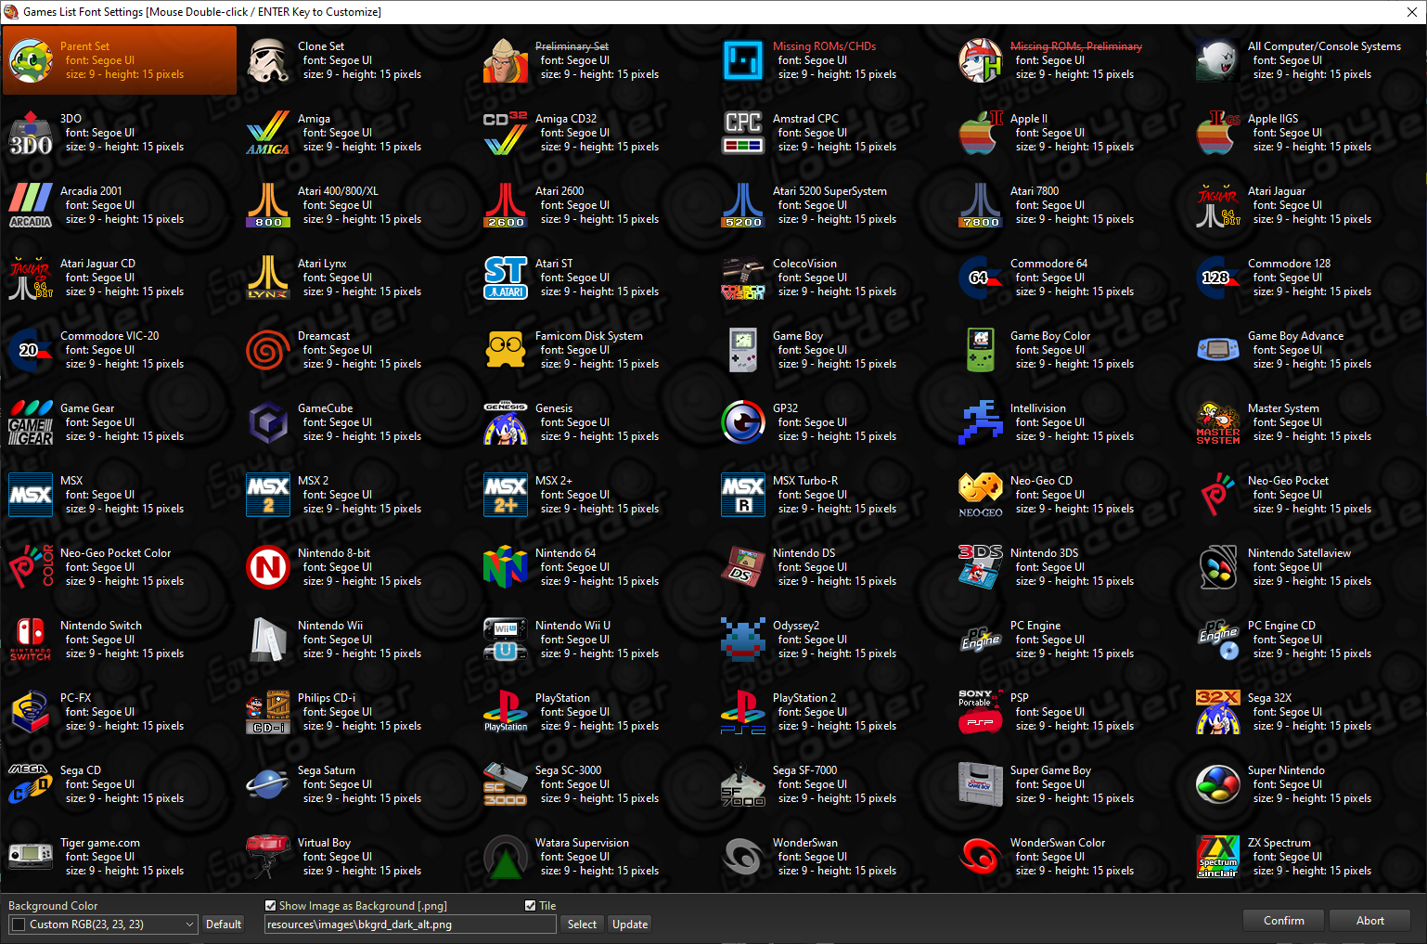Uncheck the Tile checkbox
1427x944 pixels.
(531, 906)
